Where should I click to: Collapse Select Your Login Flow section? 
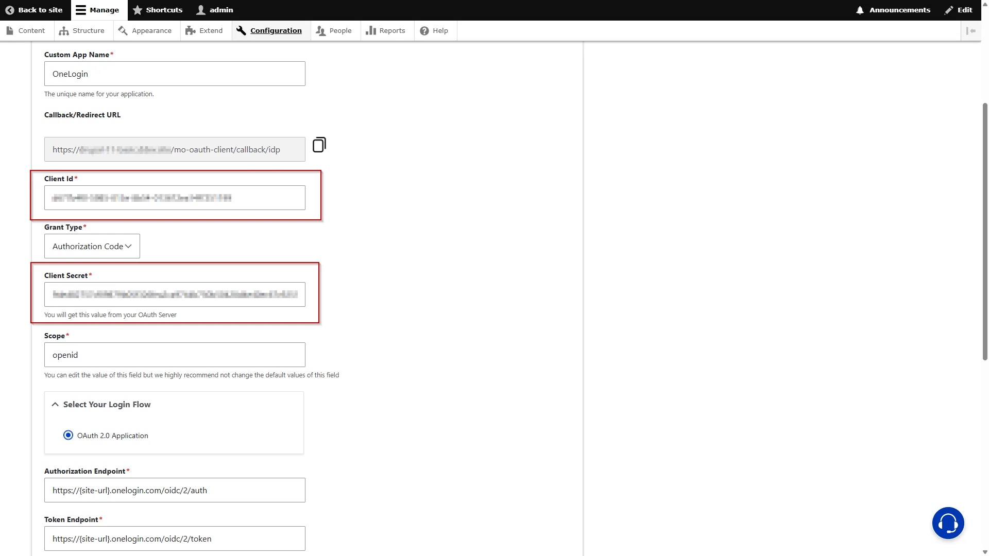101,405
